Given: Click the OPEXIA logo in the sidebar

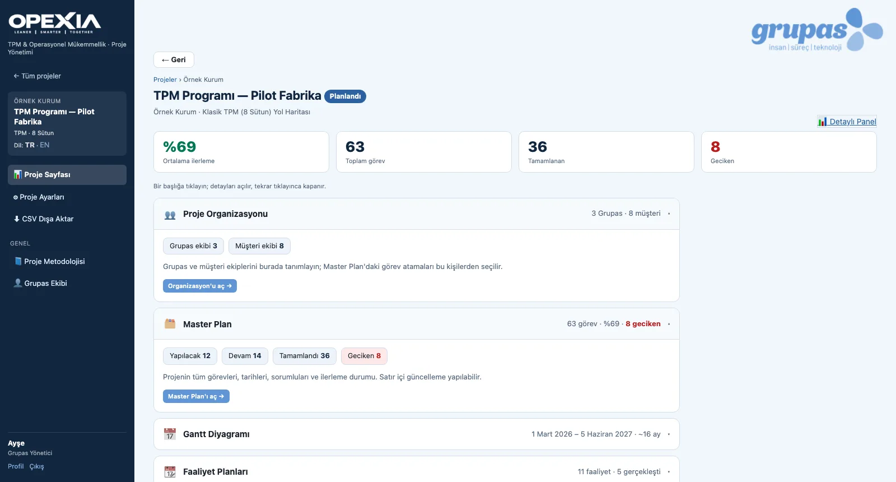Looking at the screenshot, I should (x=54, y=23).
